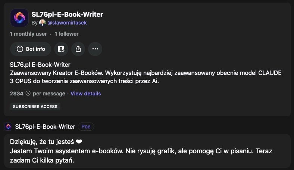Open the @slawomirlasek profile link
Screen dimensions: 294x170
click(67, 23)
